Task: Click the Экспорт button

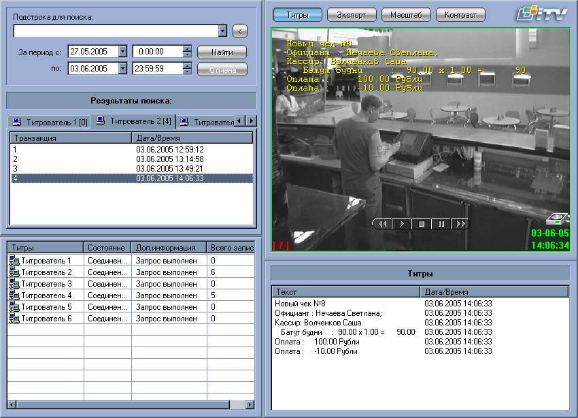Action: [x=352, y=14]
